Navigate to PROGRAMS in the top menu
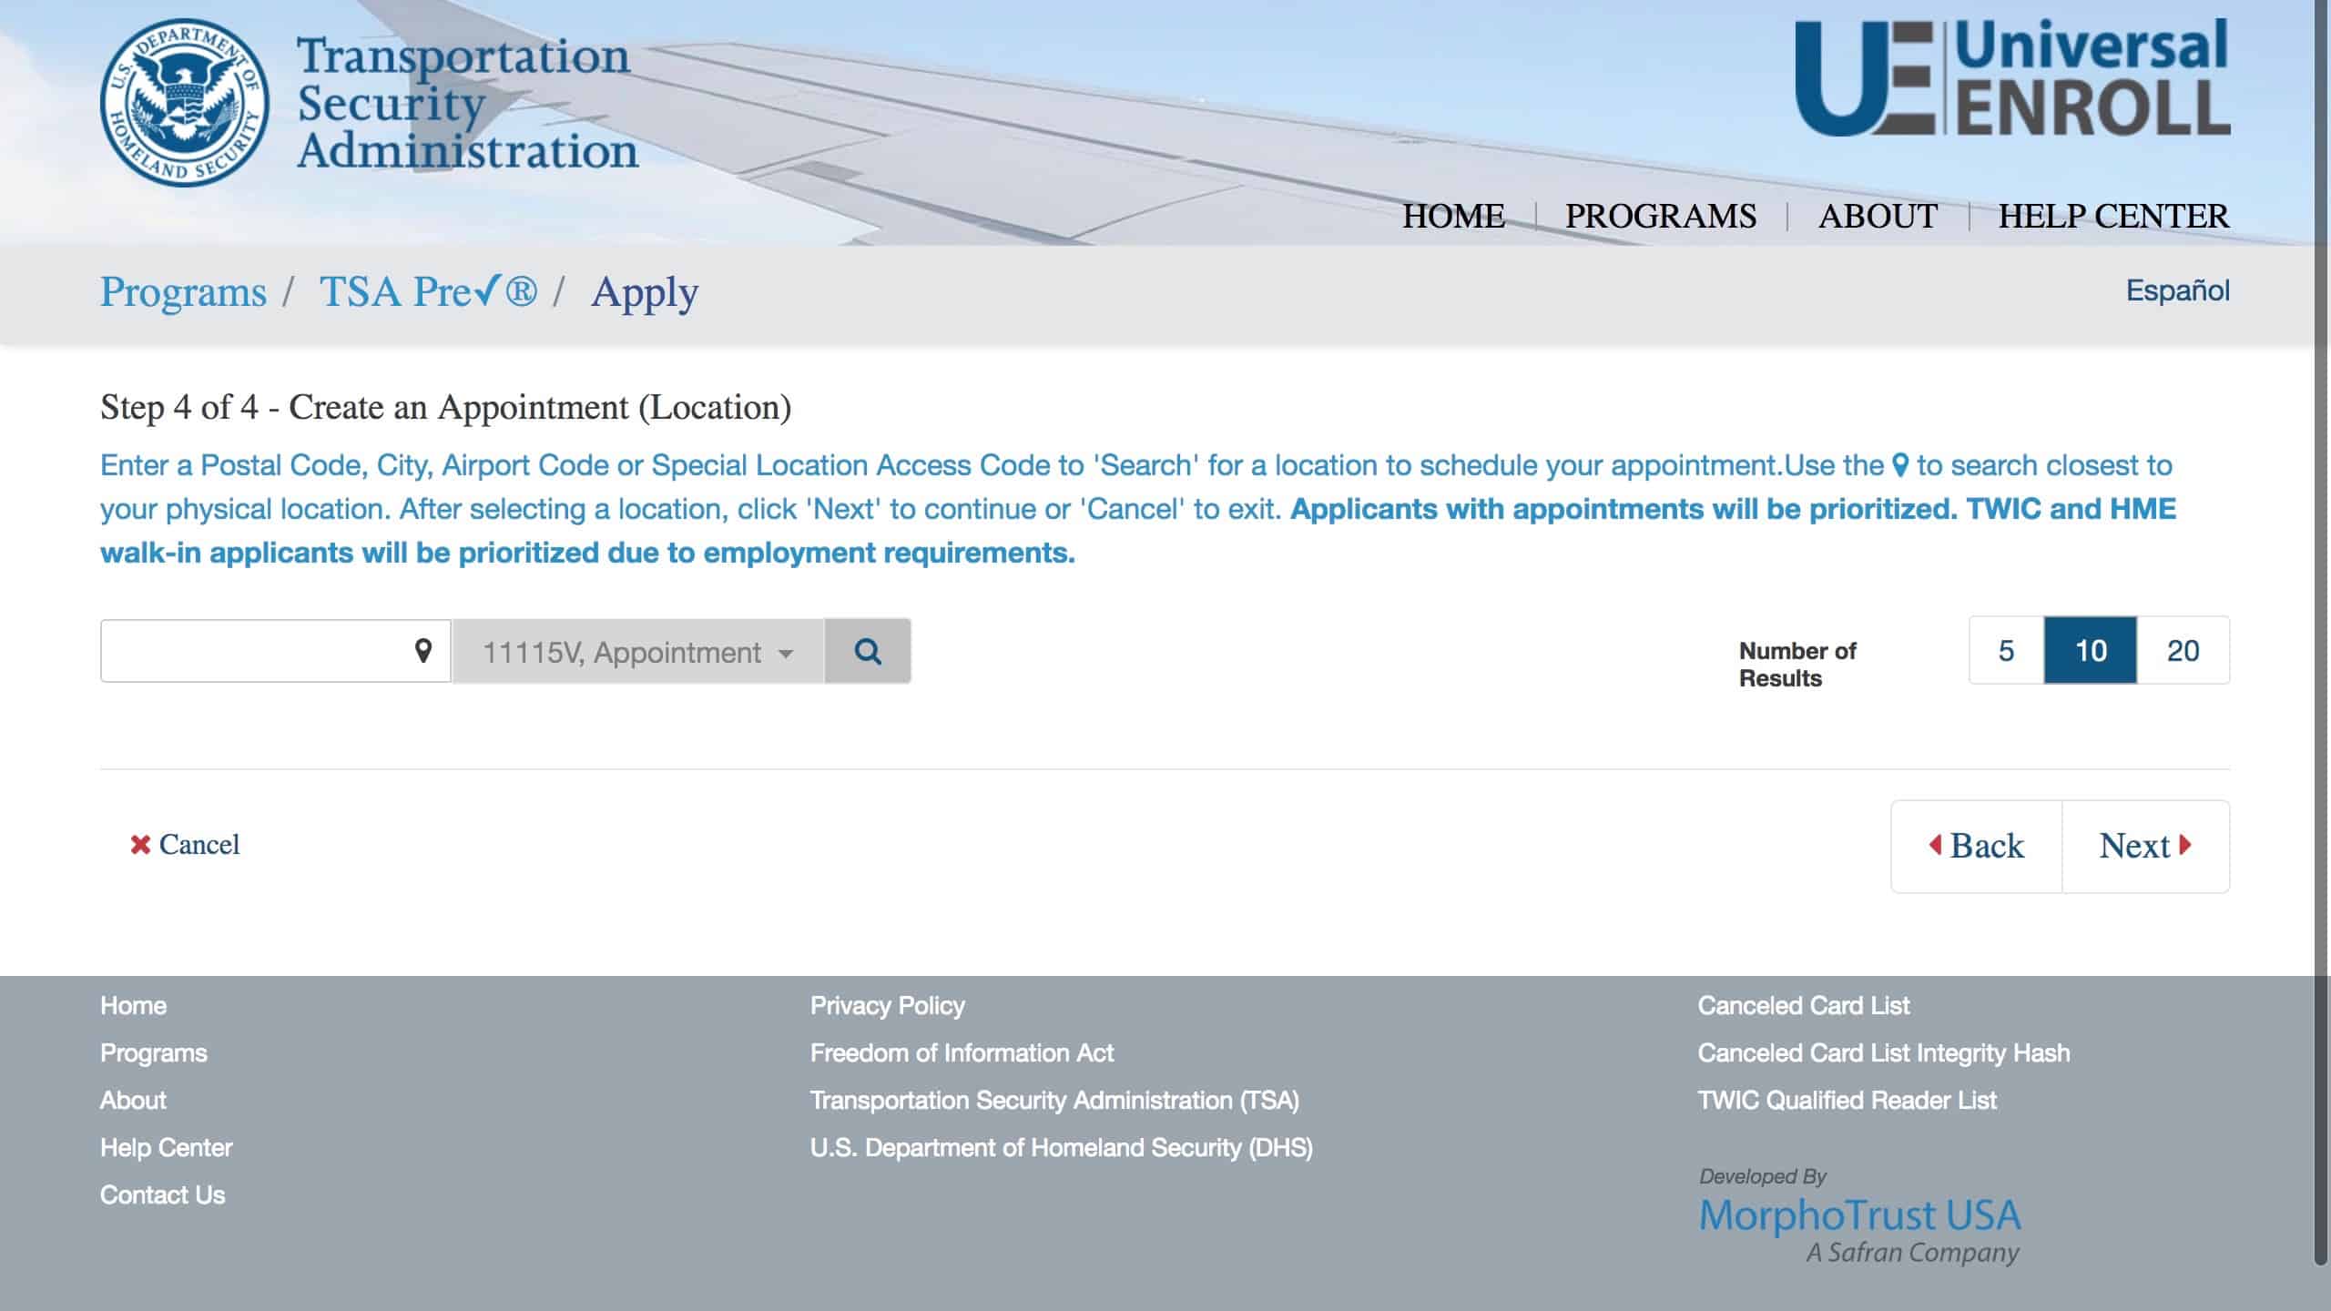 tap(1660, 216)
